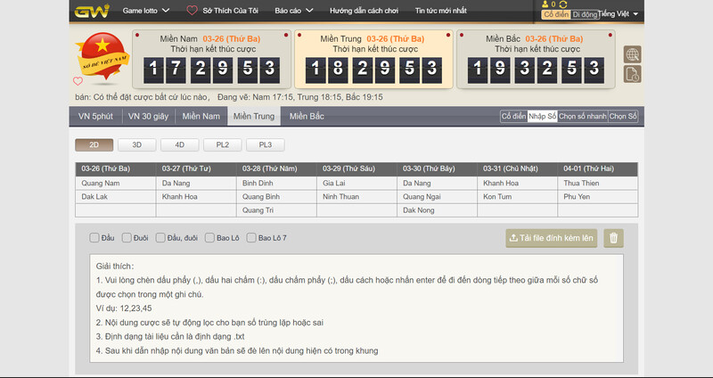Click the orange refresh balance icon

click(x=562, y=4)
